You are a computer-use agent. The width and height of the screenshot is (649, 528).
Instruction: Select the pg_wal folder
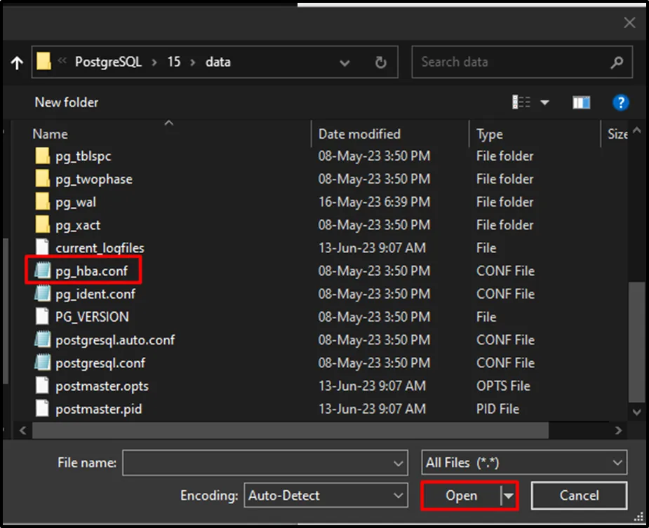(76, 202)
